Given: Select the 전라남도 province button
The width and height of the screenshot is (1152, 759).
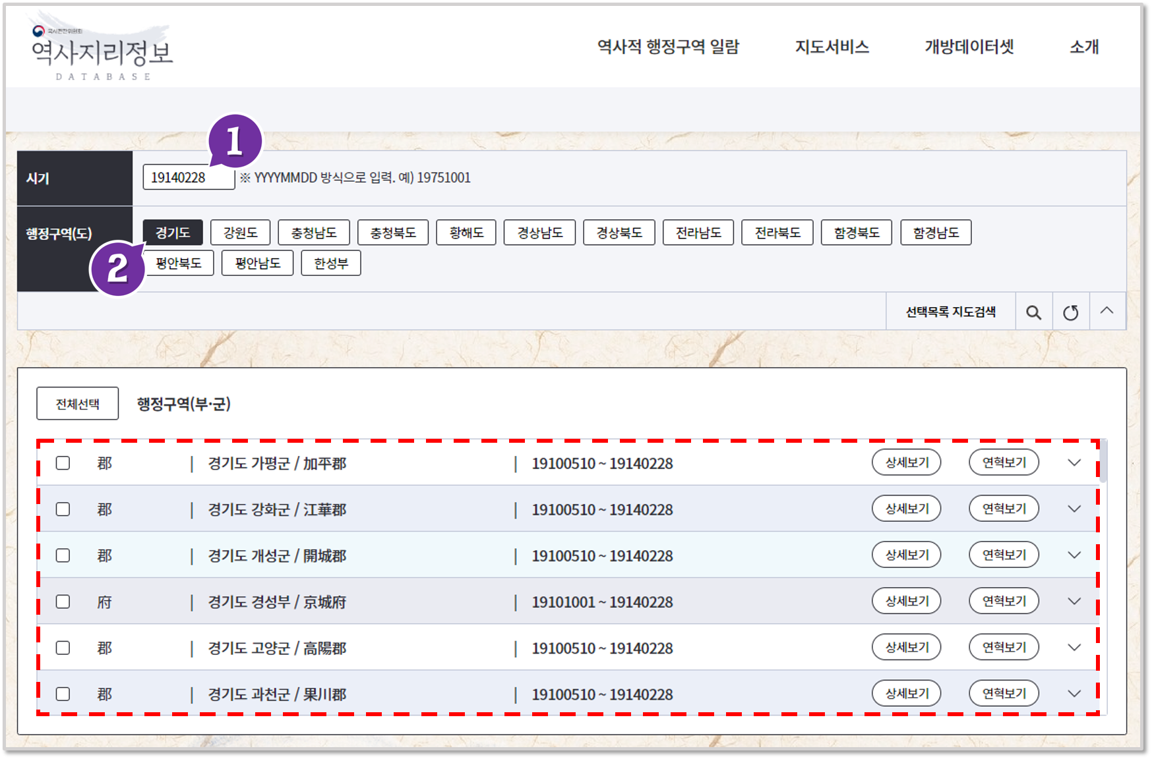Looking at the screenshot, I should click(x=698, y=233).
